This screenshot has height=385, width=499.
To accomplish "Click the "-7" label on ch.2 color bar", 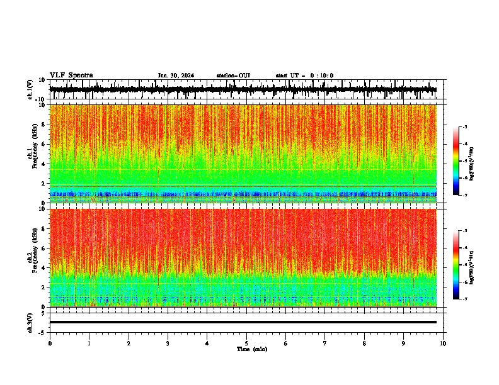I will (464, 299).
